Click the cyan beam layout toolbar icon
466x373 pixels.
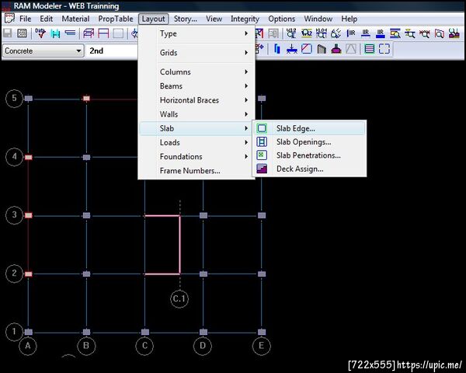click(56, 33)
